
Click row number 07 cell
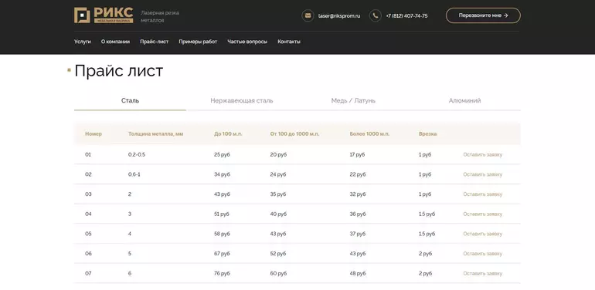tap(88, 273)
